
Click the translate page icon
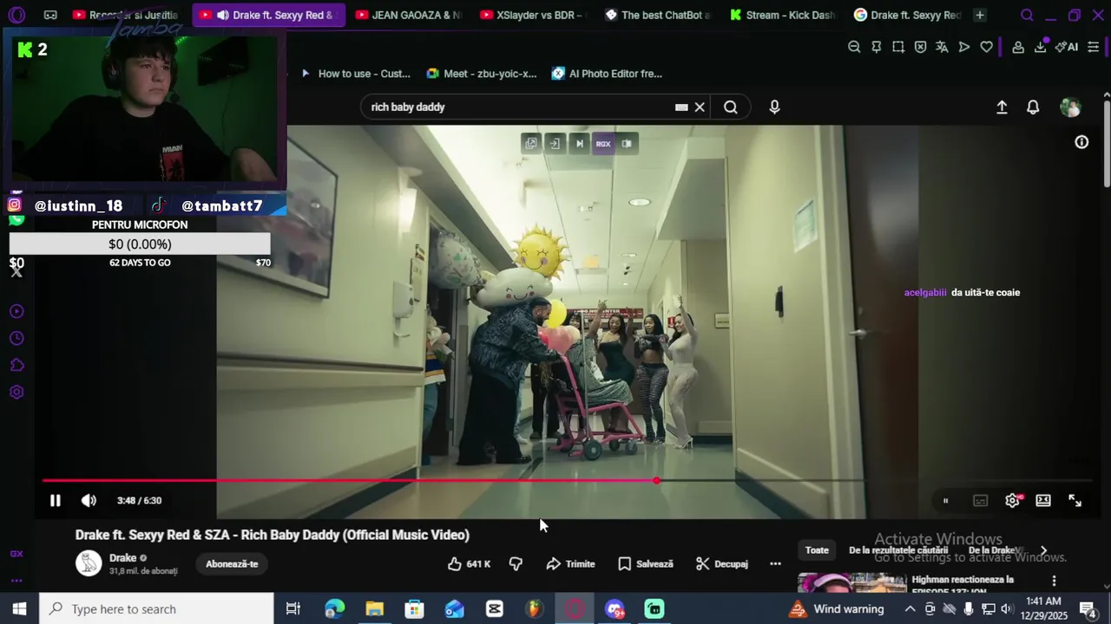(942, 47)
